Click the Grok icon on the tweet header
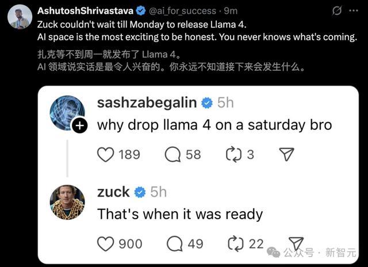The image size is (368, 267). point(338,11)
